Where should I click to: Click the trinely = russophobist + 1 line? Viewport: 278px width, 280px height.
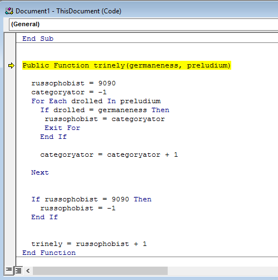[89, 244]
